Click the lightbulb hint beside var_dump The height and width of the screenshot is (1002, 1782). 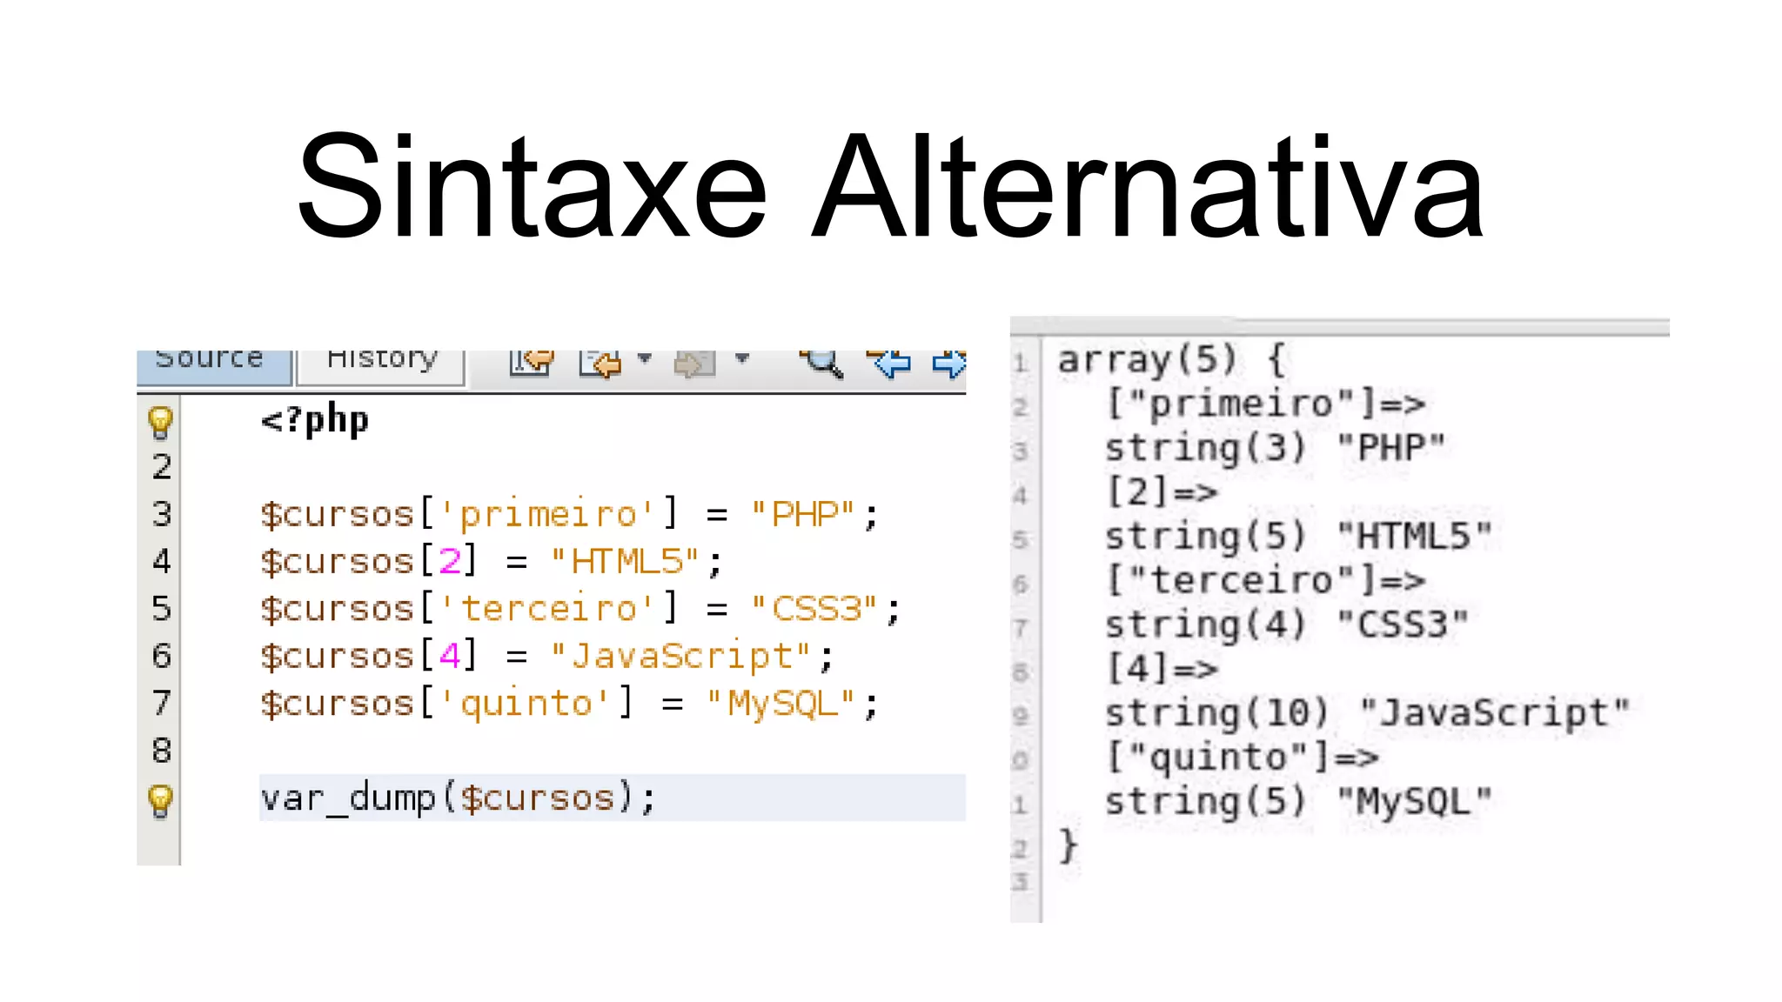coord(160,800)
